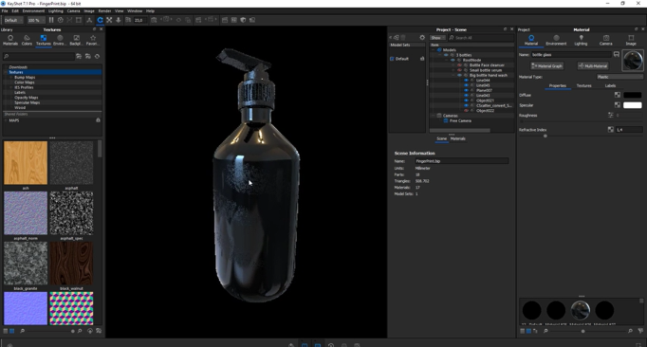Switch to Textures sub-tab in Material panel
The height and width of the screenshot is (347, 647).
click(583, 86)
